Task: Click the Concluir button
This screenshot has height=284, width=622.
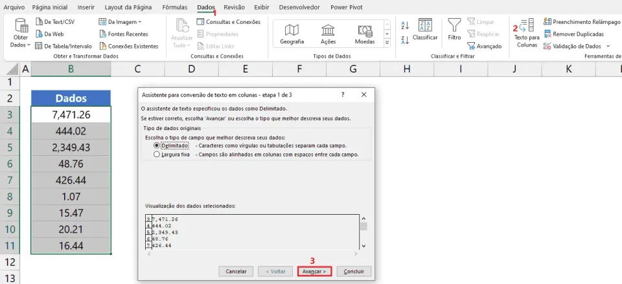Action: 354,271
